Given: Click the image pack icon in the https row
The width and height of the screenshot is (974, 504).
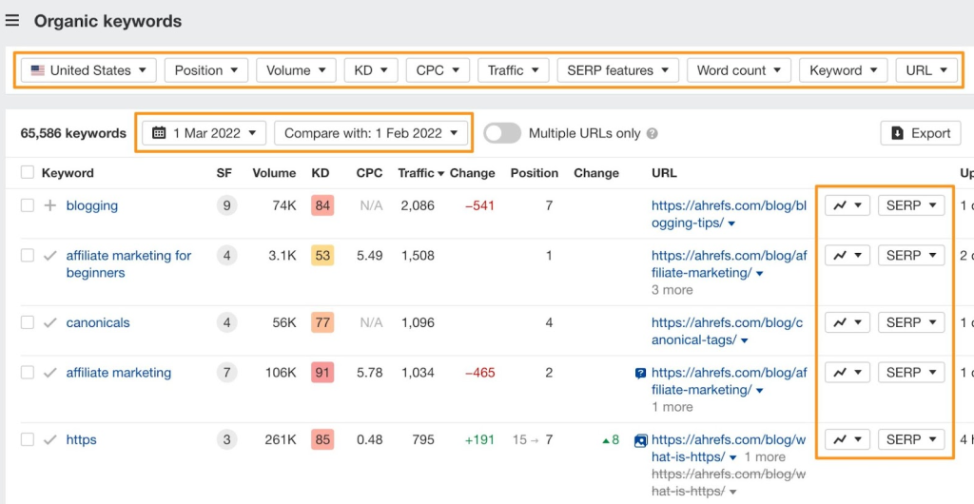Looking at the screenshot, I should (x=640, y=440).
